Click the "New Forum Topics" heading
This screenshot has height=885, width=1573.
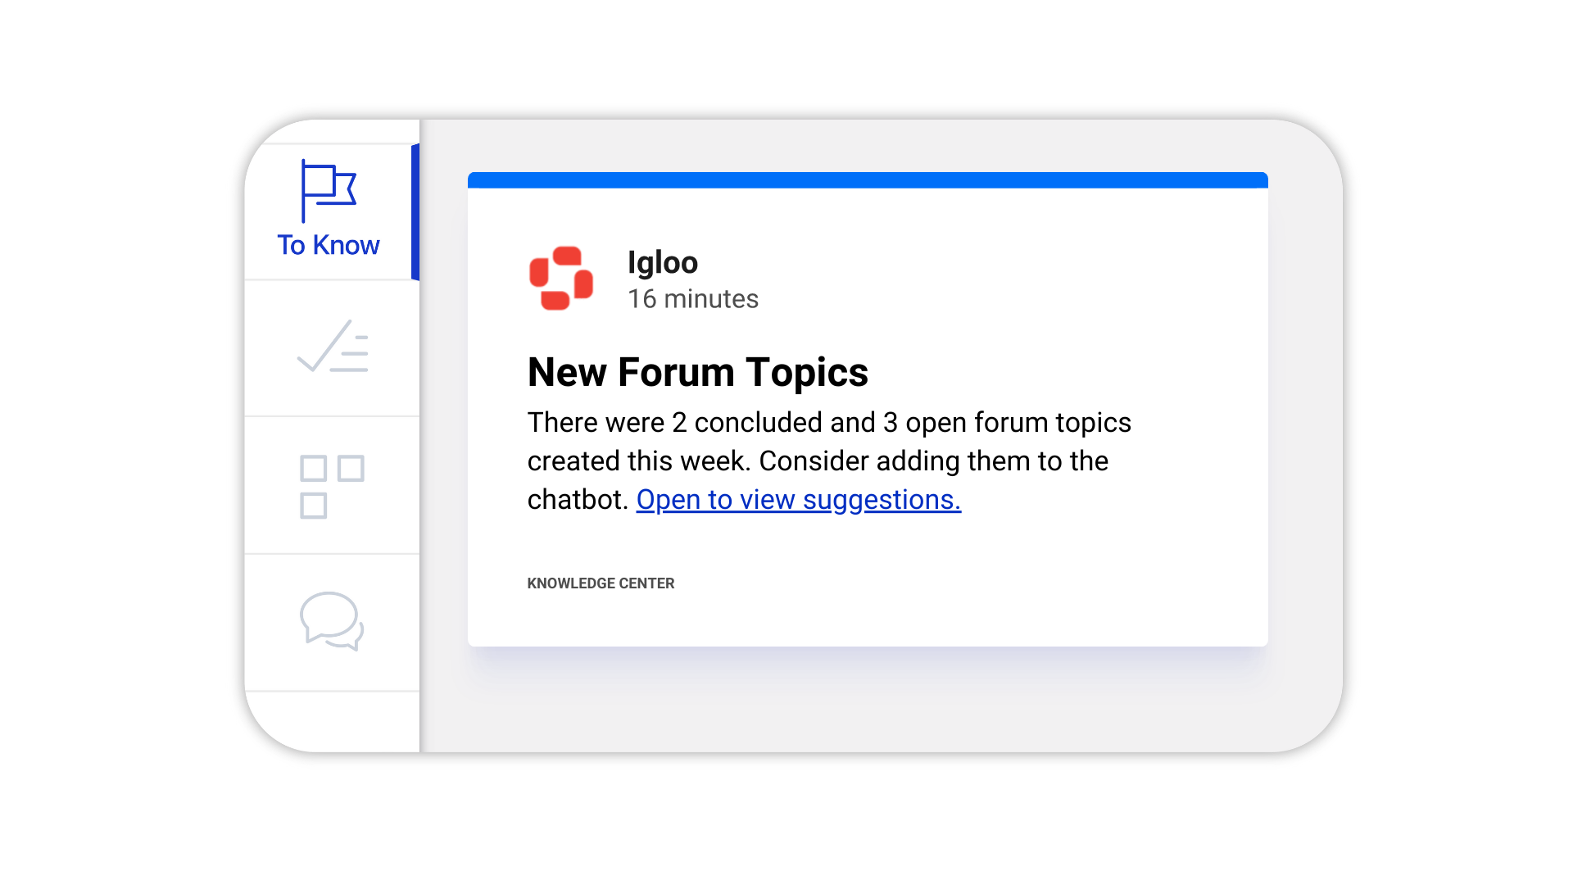[697, 372]
